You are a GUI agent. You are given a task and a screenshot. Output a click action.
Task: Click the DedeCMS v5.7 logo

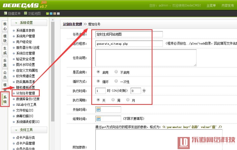click(25, 5)
